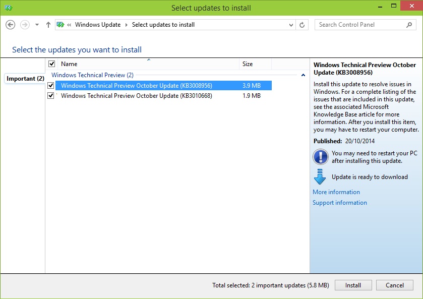Screen dimensions: 423x299
Task: Click the Select updates to install breadcrumb
Action: click(163, 25)
